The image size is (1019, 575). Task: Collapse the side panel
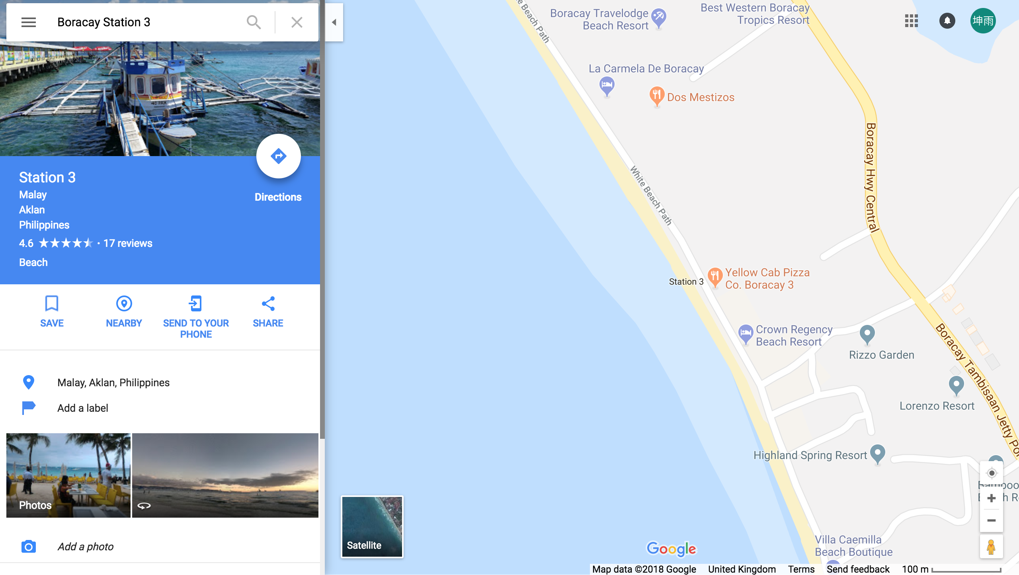[x=334, y=22]
